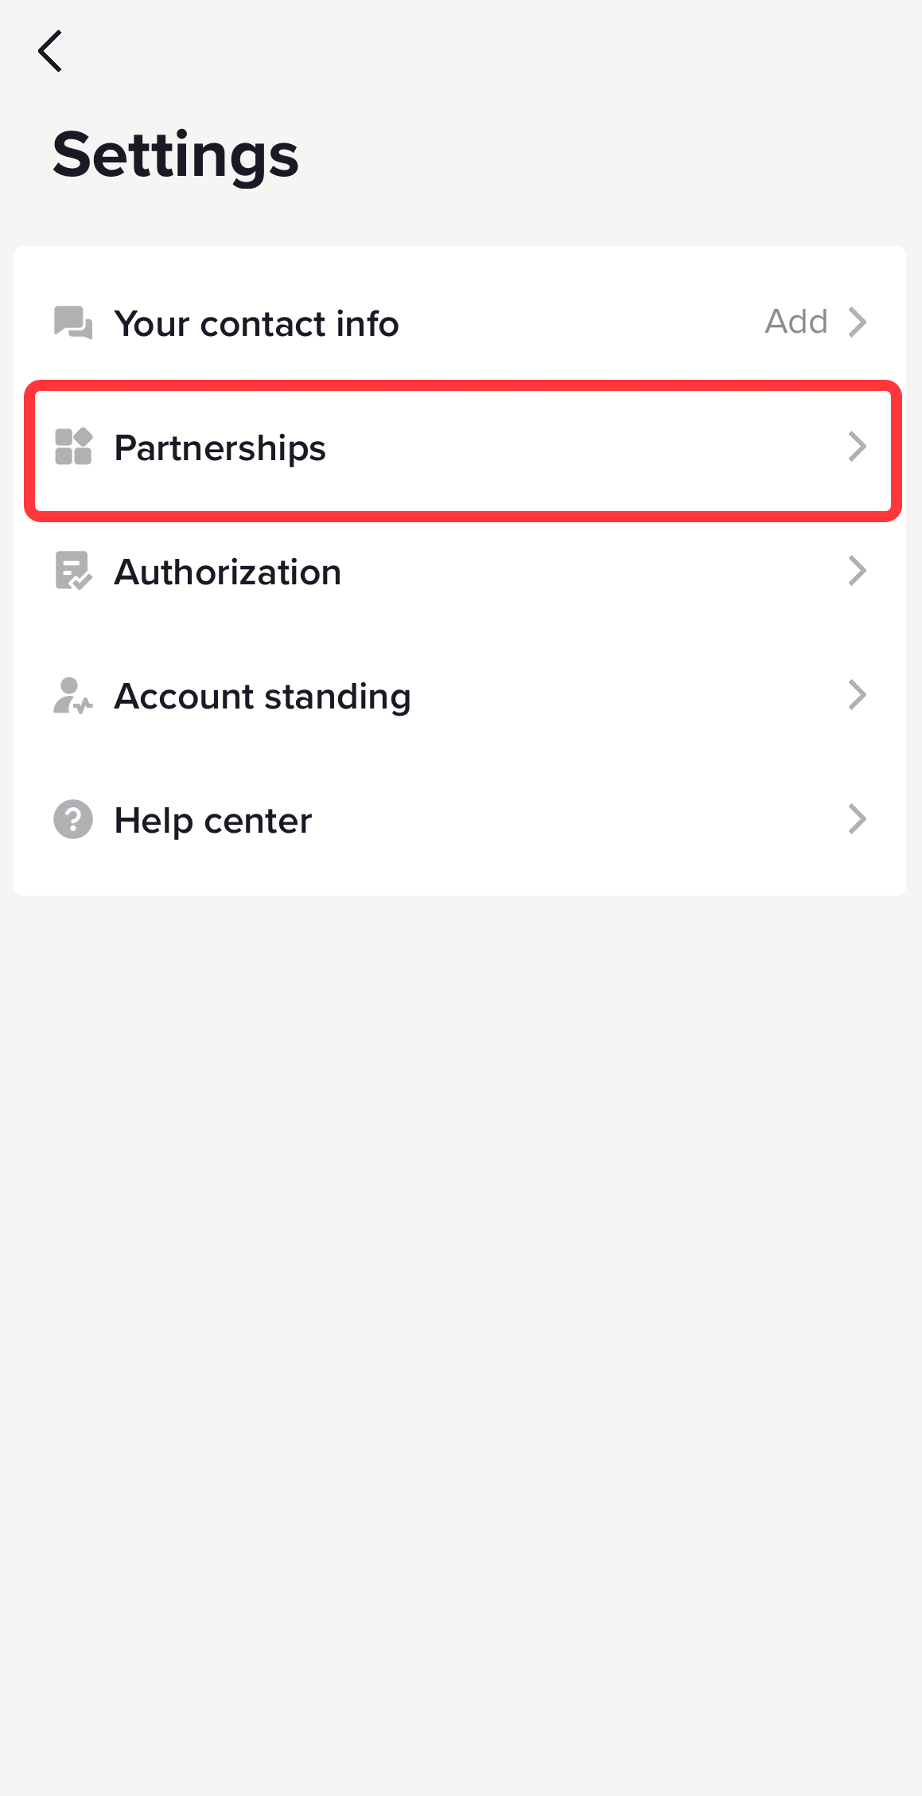The height and width of the screenshot is (1796, 922).
Task: Go back using the top-left arrow
Action: click(x=50, y=51)
